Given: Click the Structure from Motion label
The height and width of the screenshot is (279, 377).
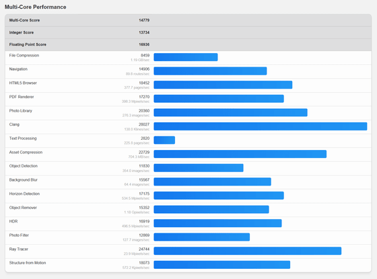Looking at the screenshot, I should 28,263.
